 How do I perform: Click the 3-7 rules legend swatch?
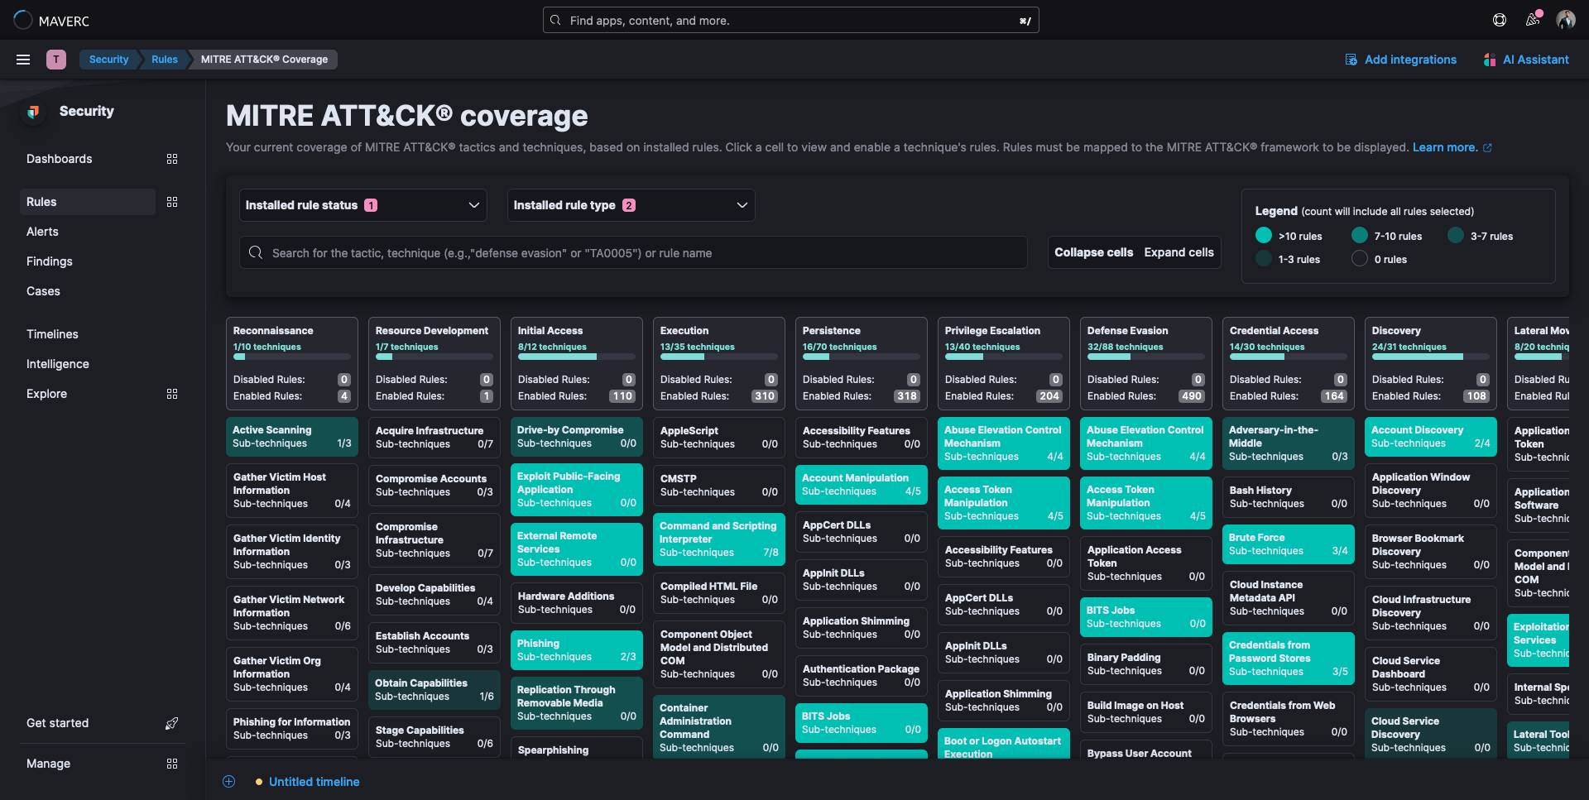coord(1456,236)
